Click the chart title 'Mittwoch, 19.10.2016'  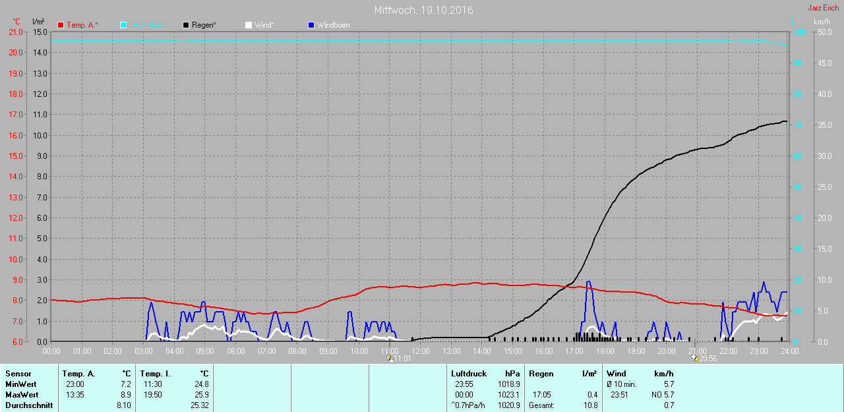tap(423, 10)
